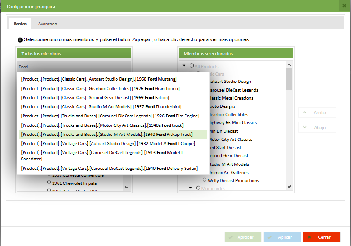This screenshot has height=246, width=351.
Task: Click the Aplicar button
Action: pos(282,237)
